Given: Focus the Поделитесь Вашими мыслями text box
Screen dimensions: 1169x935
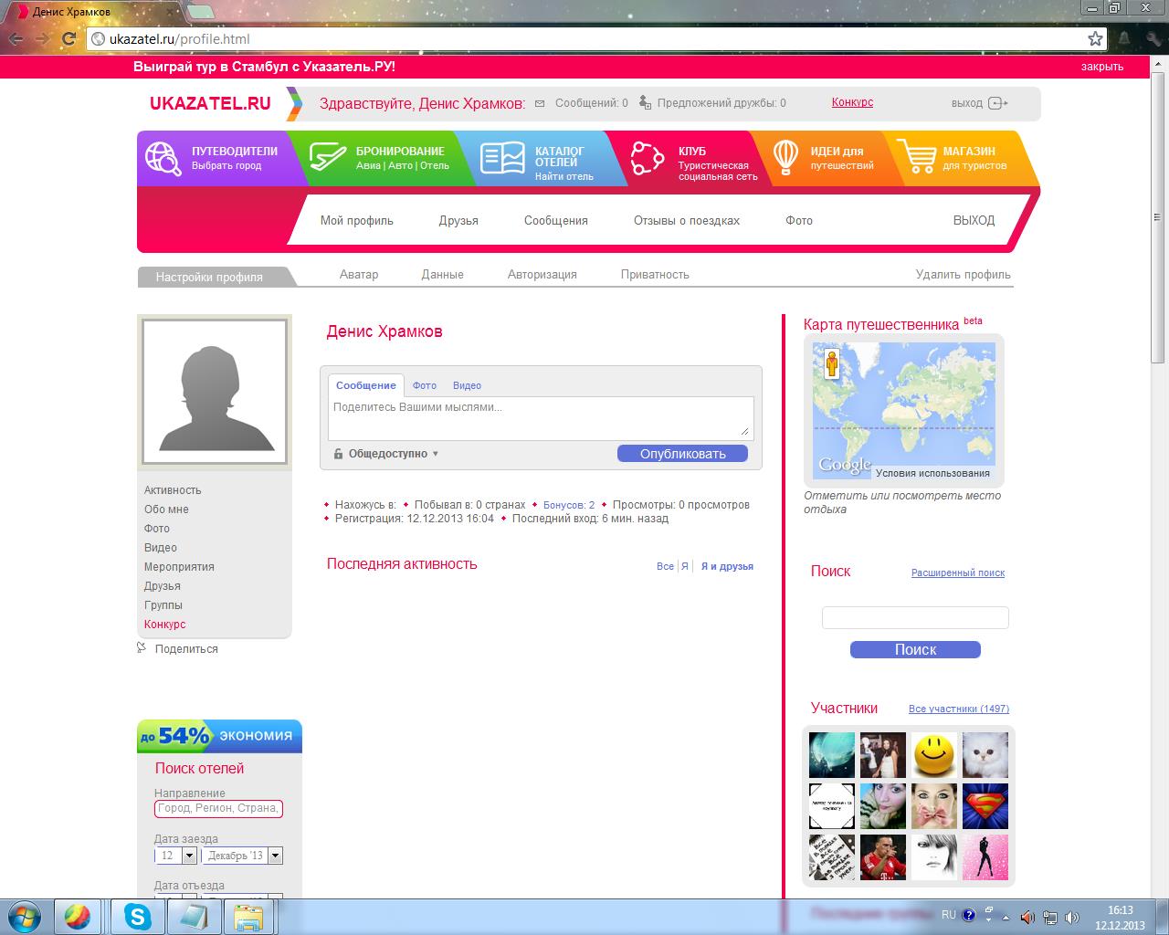Looking at the screenshot, I should click(x=541, y=418).
